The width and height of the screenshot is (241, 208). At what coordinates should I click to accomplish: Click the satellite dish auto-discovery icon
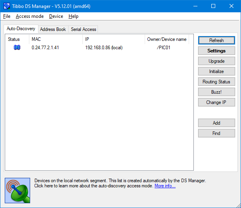click(17, 191)
